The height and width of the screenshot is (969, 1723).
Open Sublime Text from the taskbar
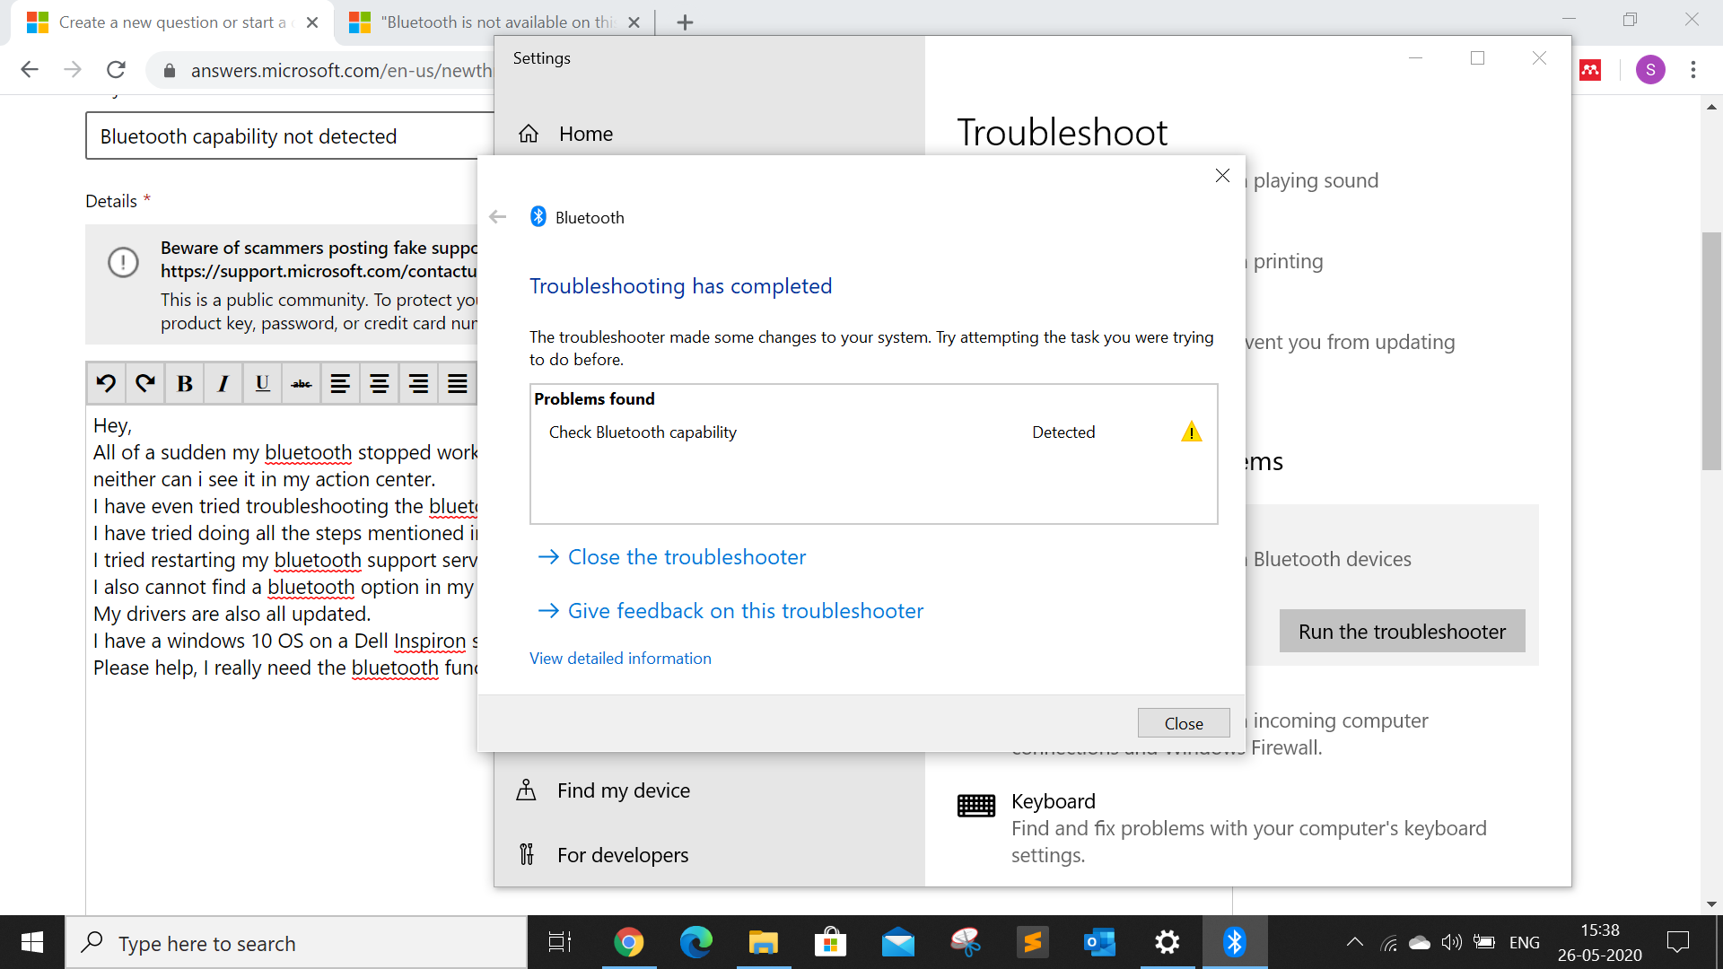[x=1032, y=942]
